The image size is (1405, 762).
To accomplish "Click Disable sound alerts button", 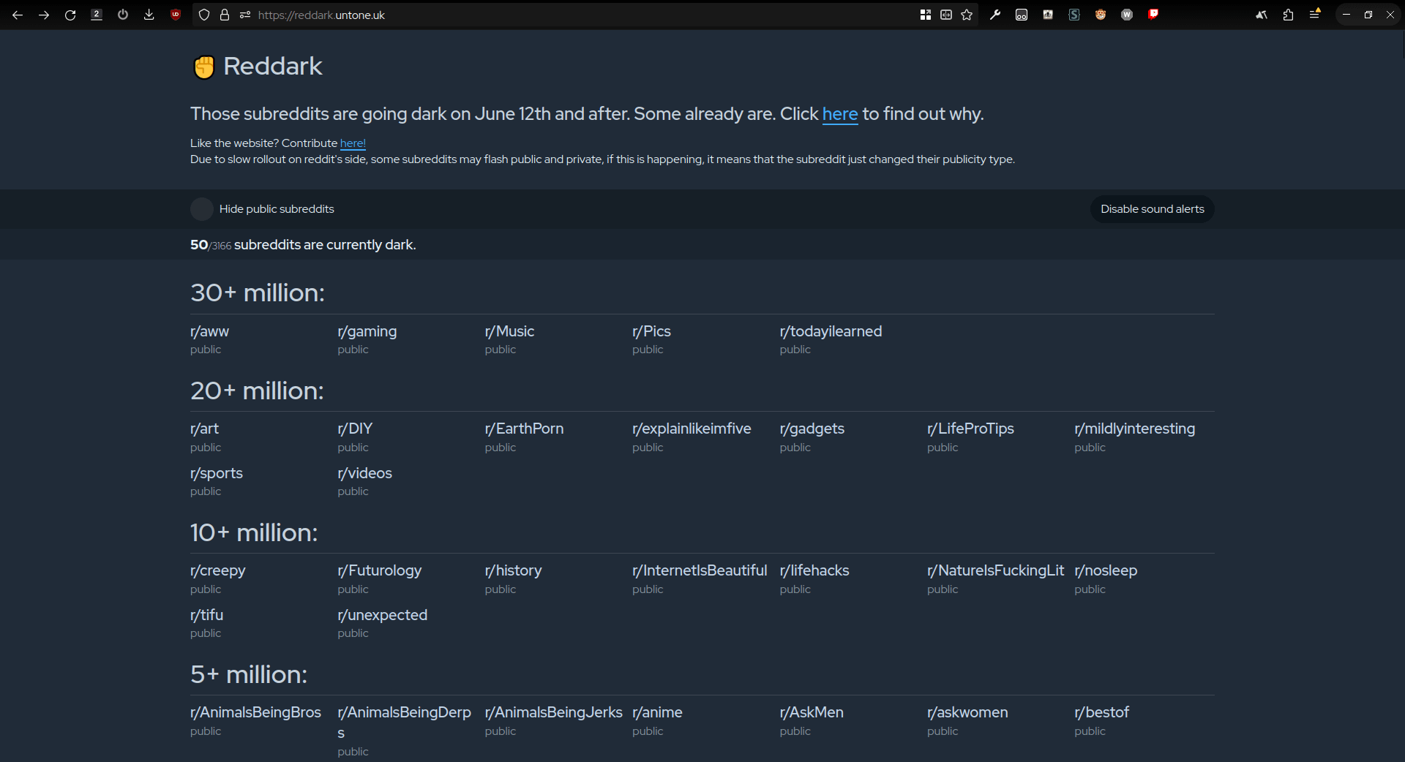I will click(1152, 209).
